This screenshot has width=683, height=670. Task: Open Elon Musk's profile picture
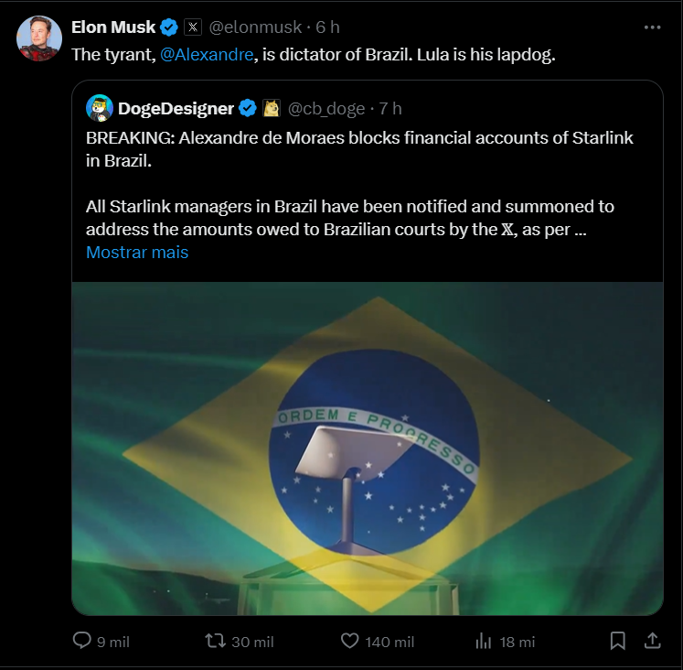[39, 38]
